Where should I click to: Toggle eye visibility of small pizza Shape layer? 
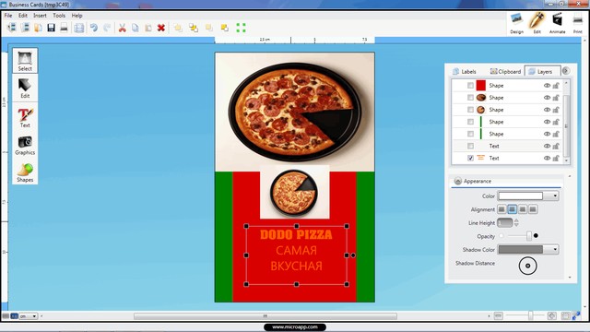[x=547, y=110]
